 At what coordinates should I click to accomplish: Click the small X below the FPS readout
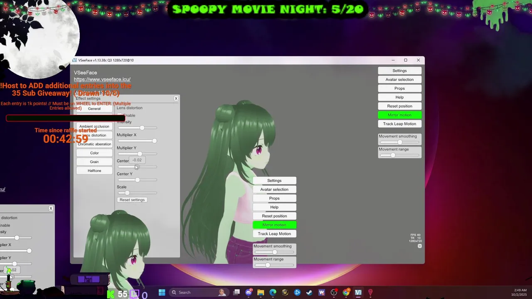(420, 246)
